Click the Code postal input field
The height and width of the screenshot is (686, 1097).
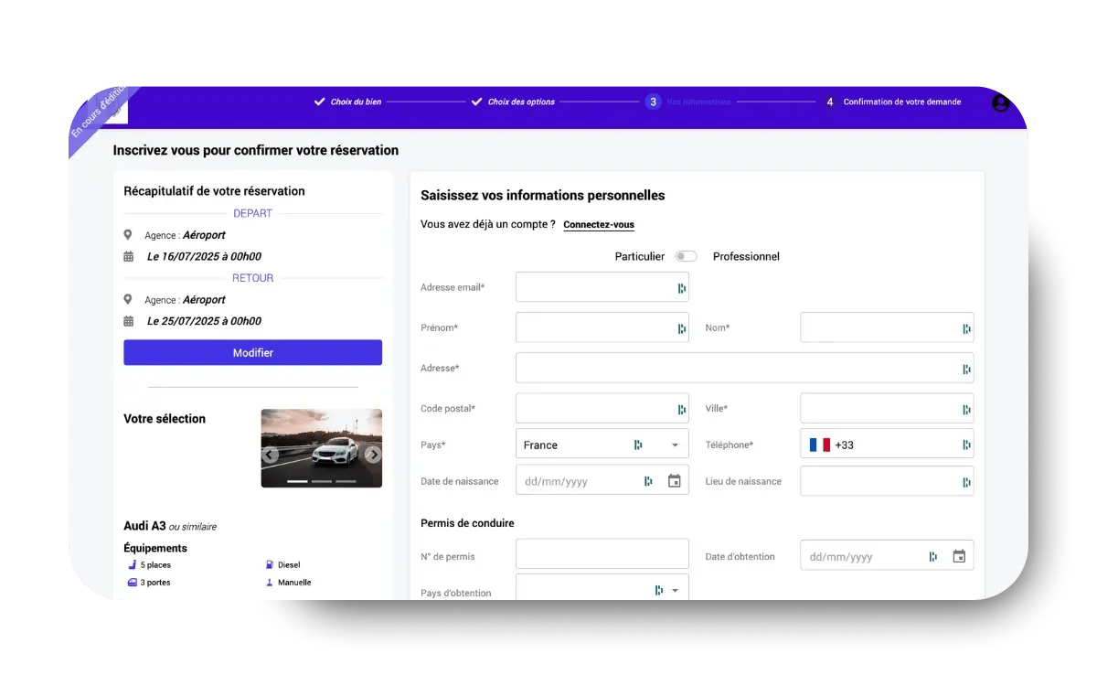(x=602, y=408)
